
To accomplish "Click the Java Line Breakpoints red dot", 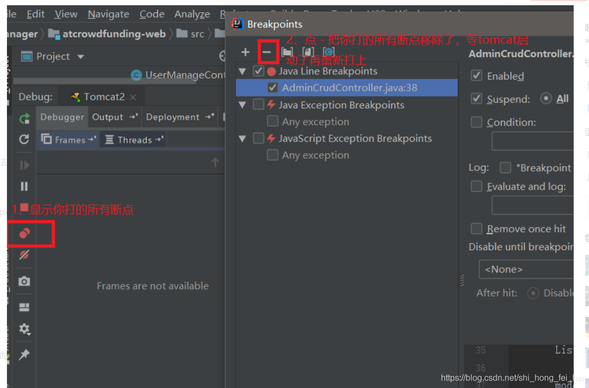I will coord(271,72).
